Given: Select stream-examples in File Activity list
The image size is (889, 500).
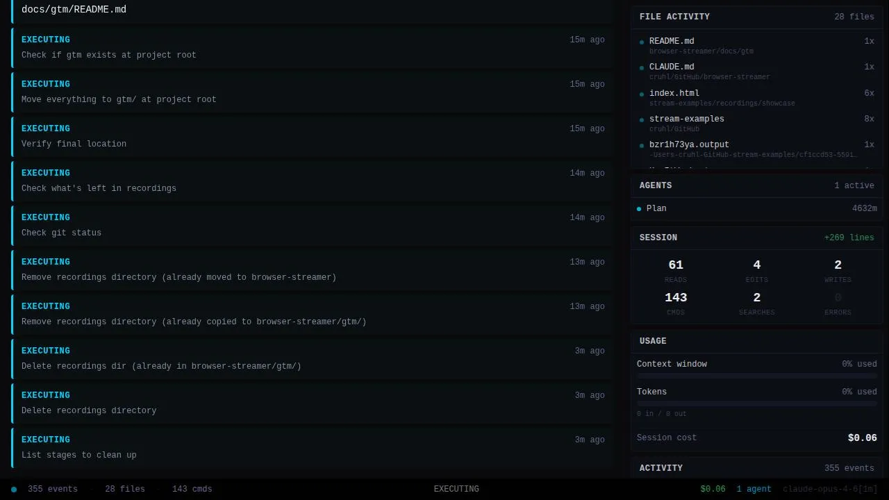Looking at the screenshot, I should click(757, 123).
